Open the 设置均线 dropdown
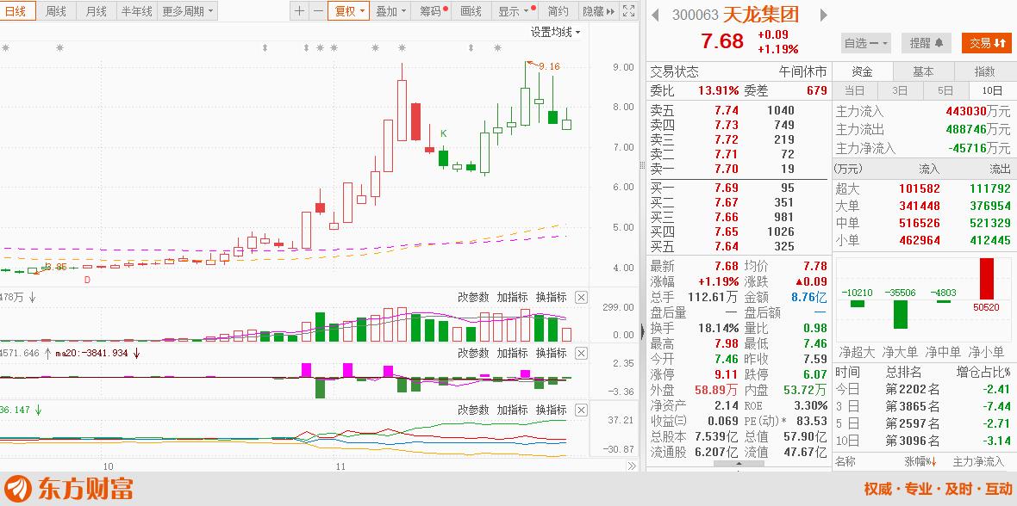 point(555,32)
